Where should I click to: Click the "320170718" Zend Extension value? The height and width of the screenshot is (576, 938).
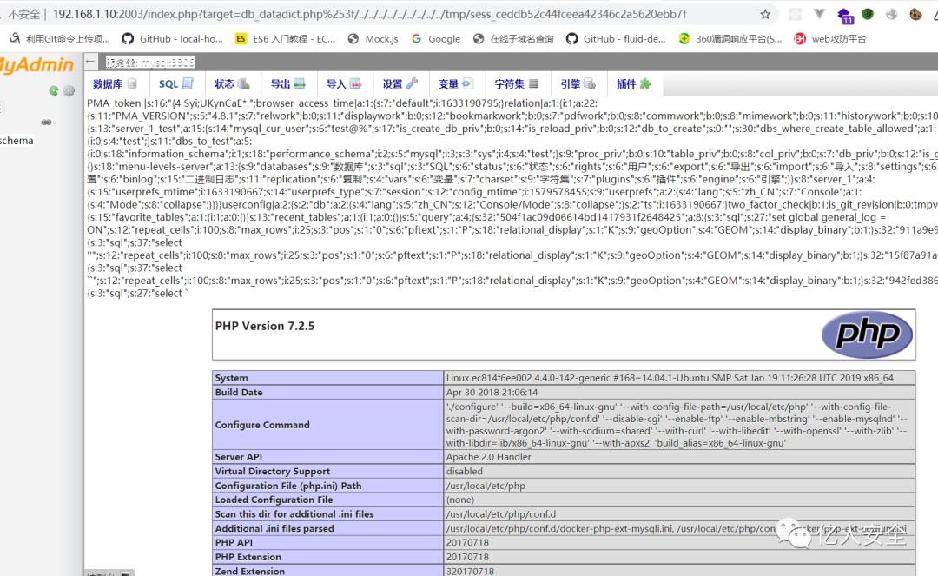coord(470,571)
